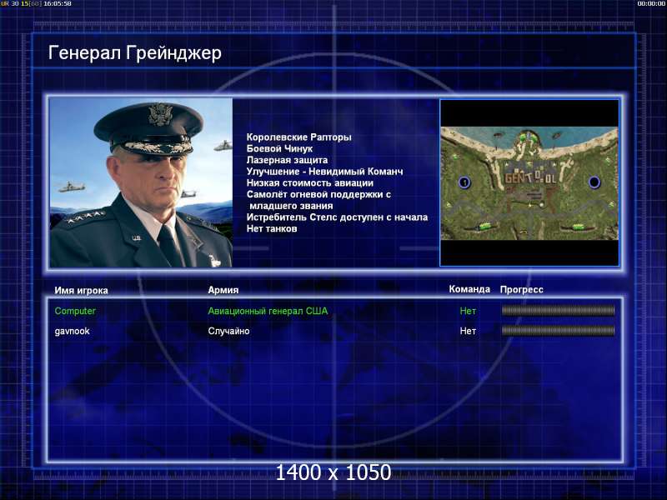The image size is (667, 500).
Task: Click the General Granger portrait image
Action: coord(141,182)
